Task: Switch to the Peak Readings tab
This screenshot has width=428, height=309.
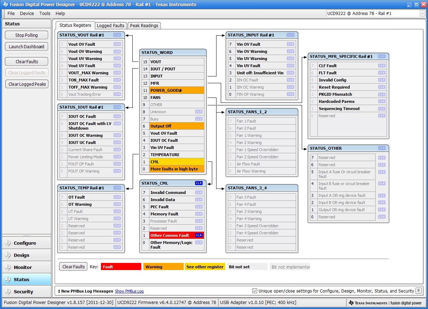Action: coord(144,26)
